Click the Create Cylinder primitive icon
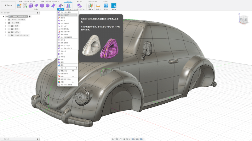Viewport: 252px width, 141px height. tap(42, 6)
